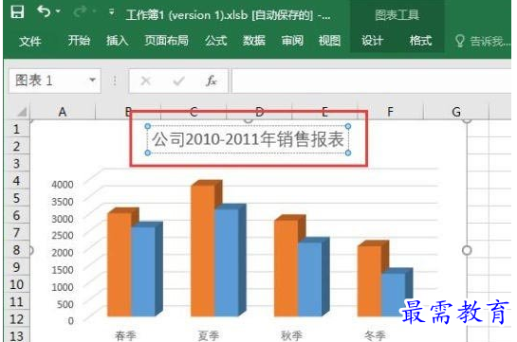Select column G header

[456, 112]
